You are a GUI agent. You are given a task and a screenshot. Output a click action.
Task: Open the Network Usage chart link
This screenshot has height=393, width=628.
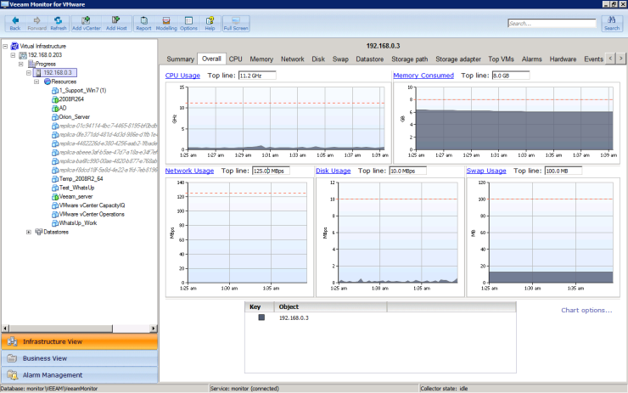(x=189, y=171)
